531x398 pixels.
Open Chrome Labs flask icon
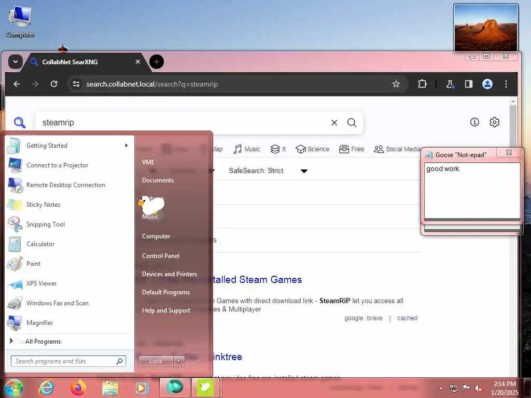[x=450, y=84]
